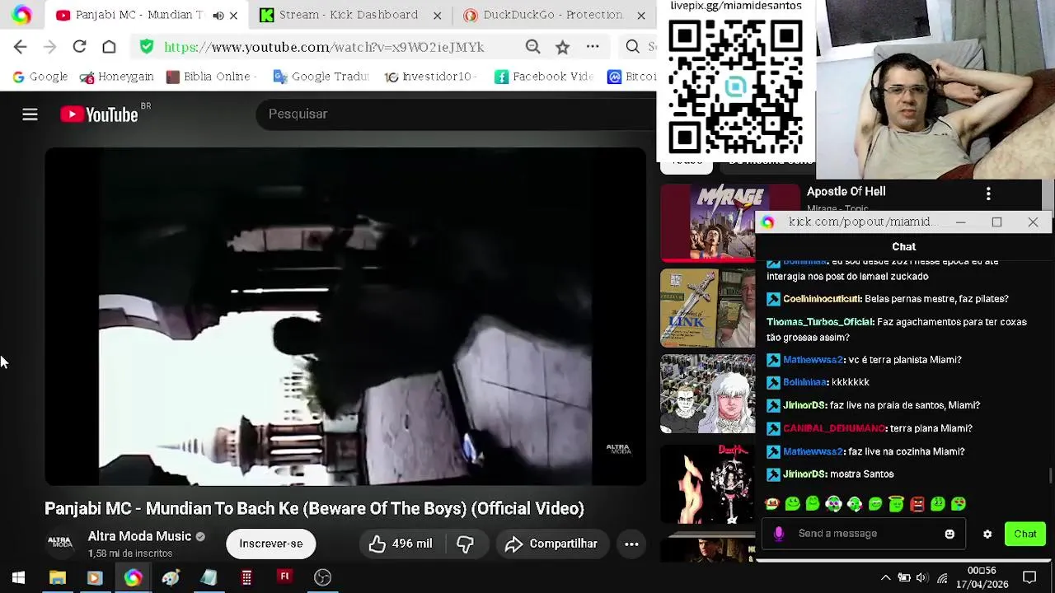The image size is (1055, 593).
Task: Bookmark this page with the star icon
Action: point(562,47)
